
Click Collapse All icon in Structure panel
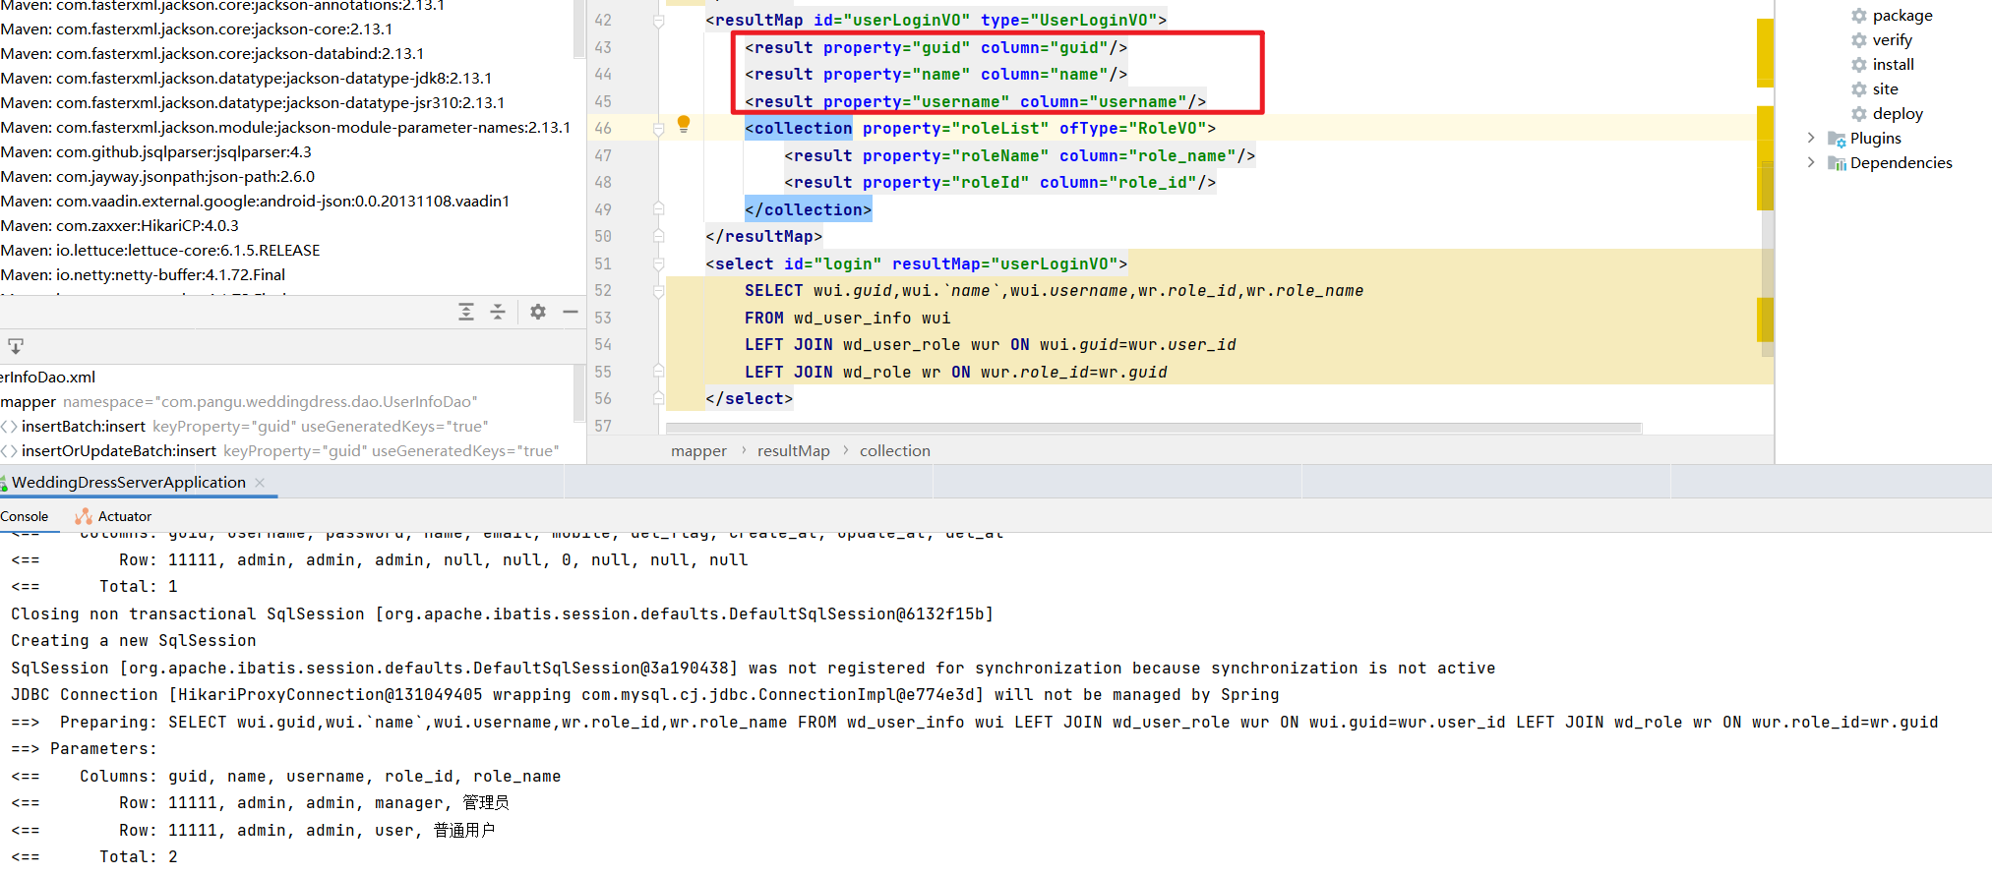(x=498, y=312)
